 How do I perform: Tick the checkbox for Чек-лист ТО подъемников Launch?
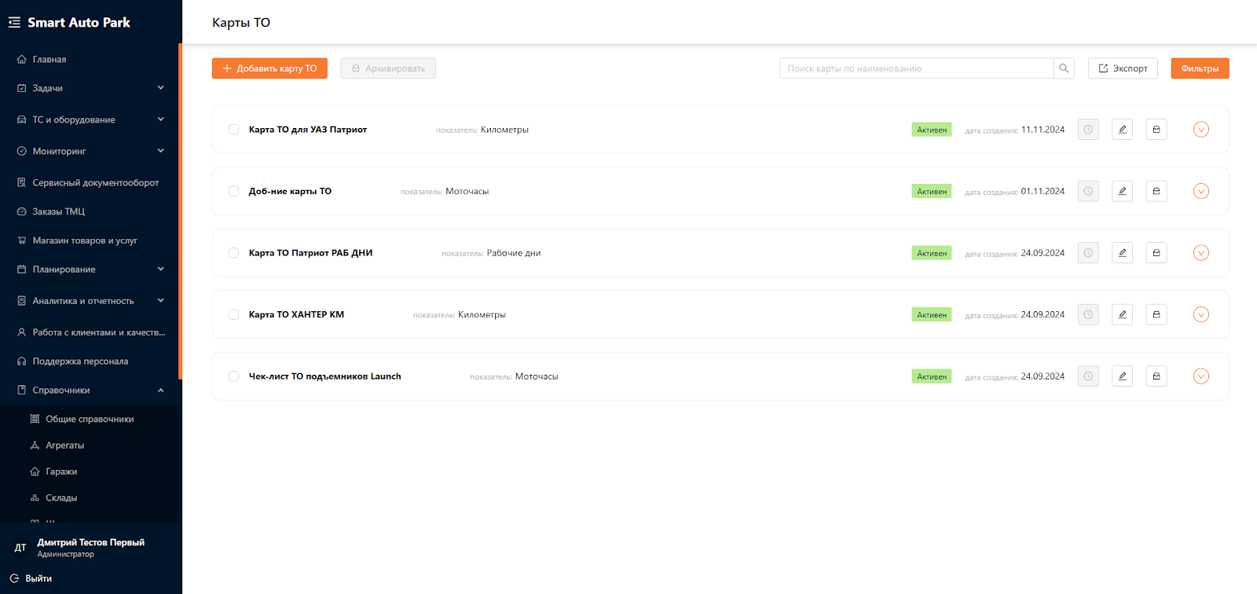click(233, 376)
